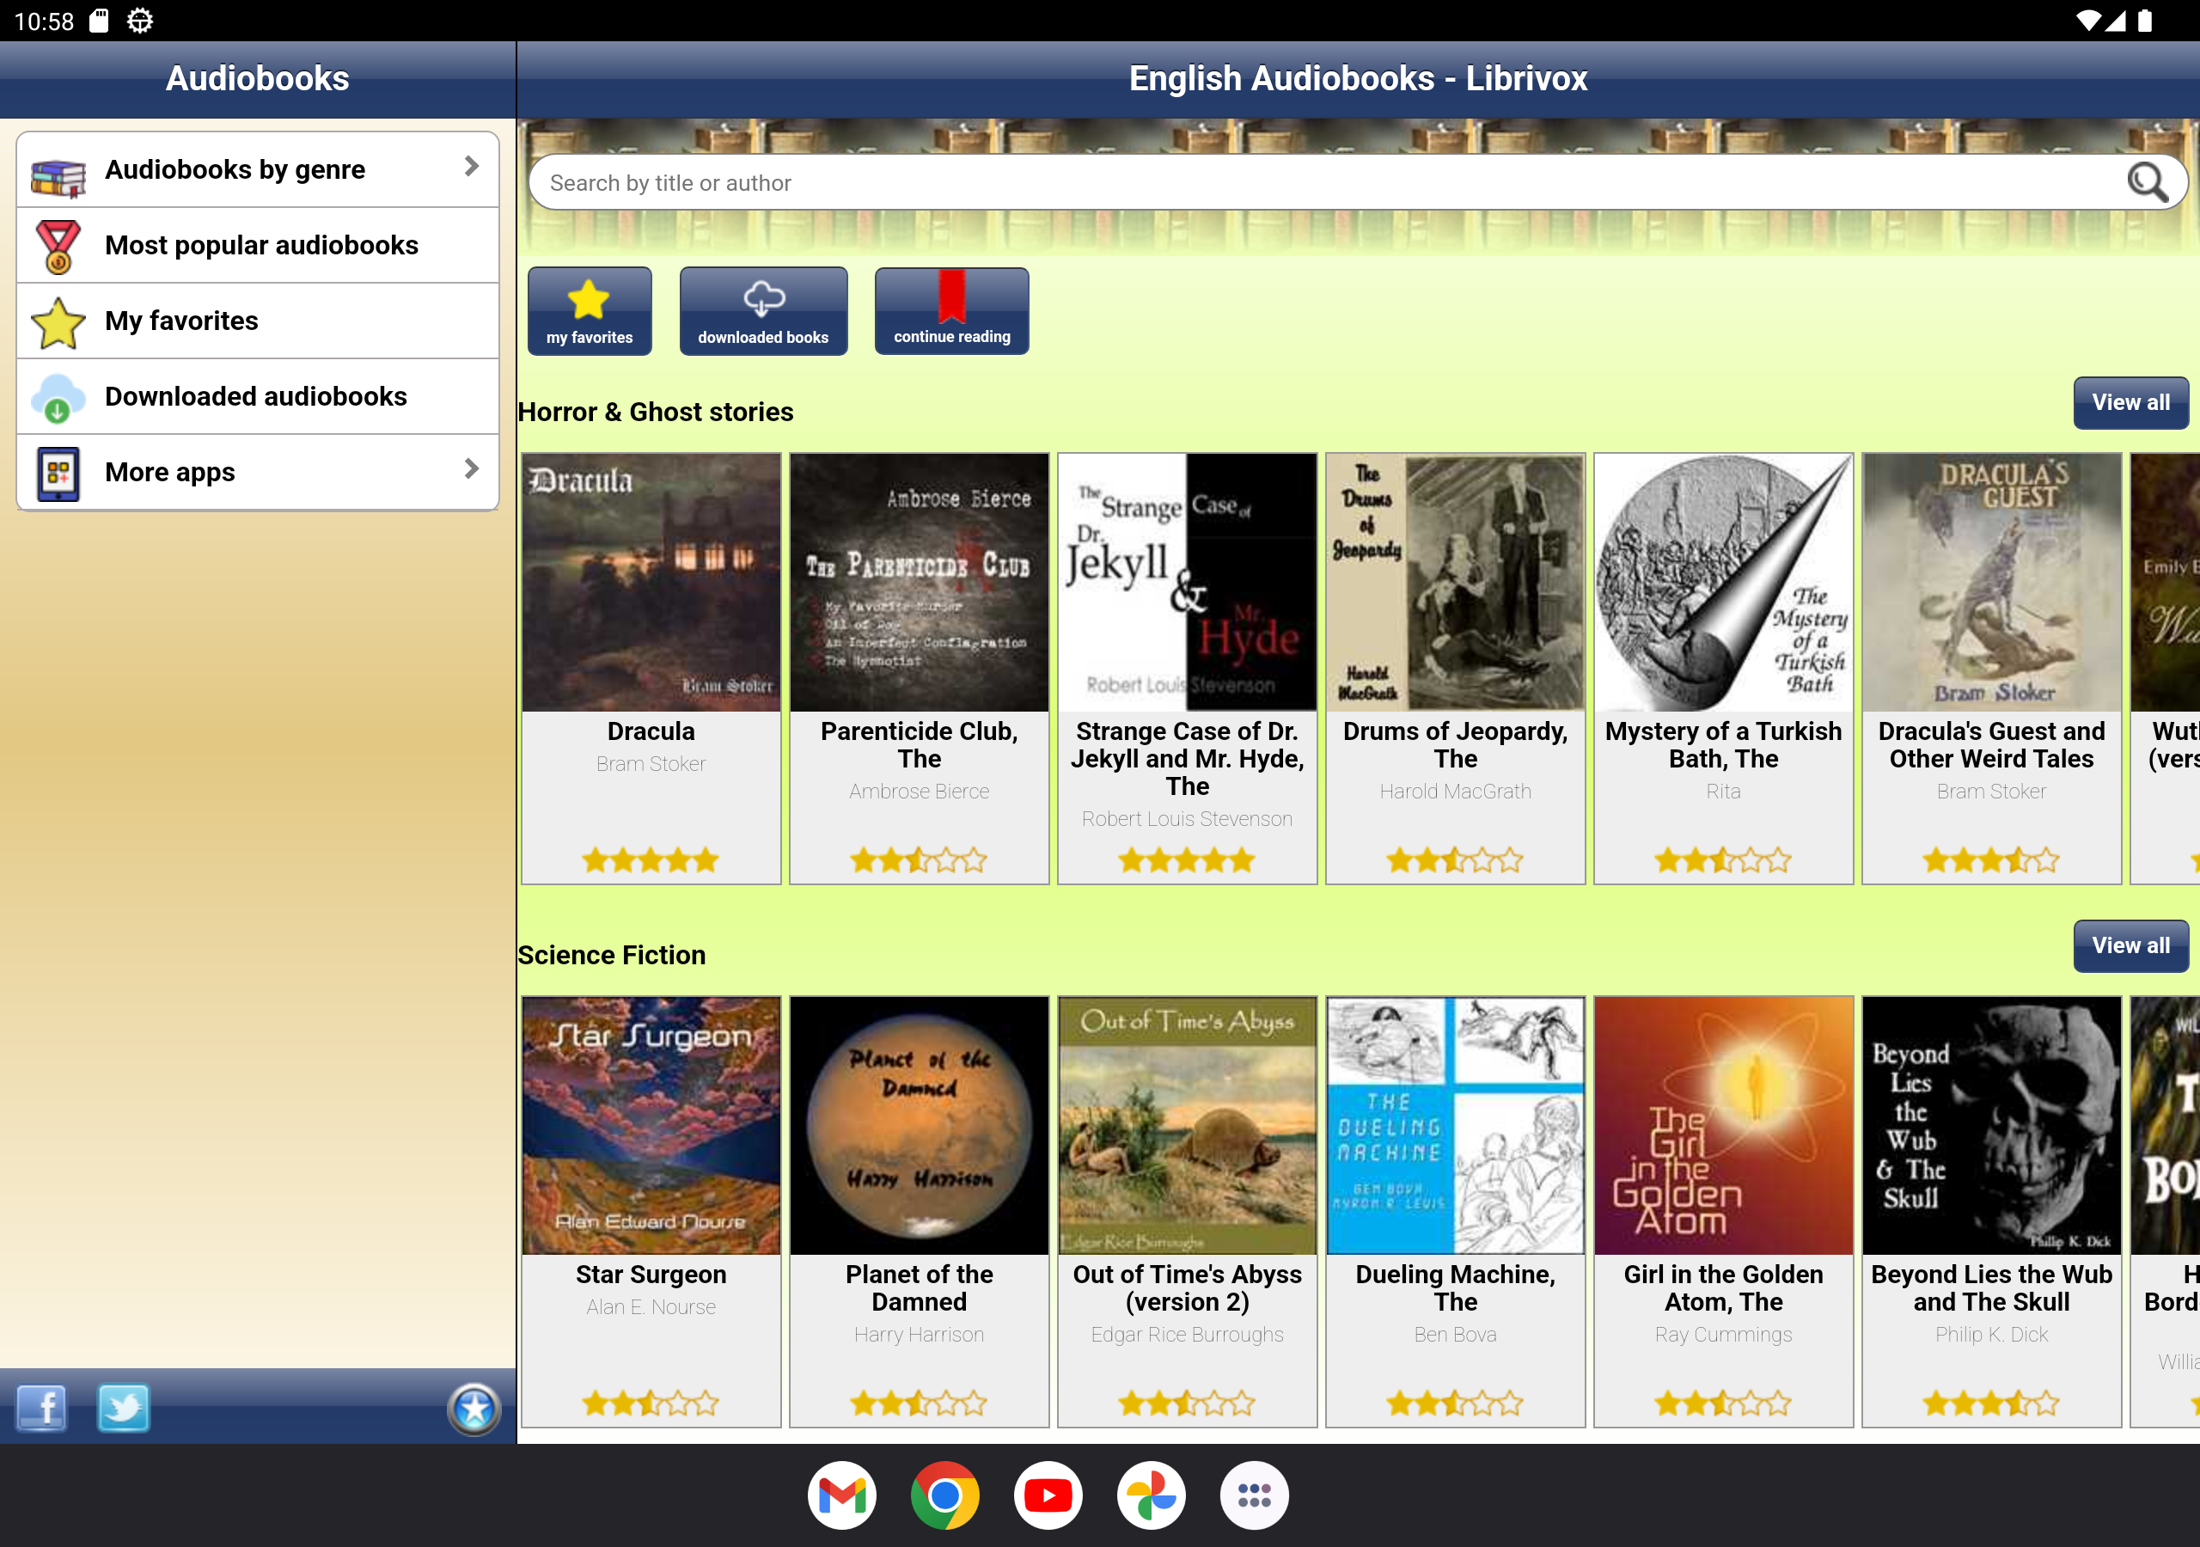Image resolution: width=2200 pixels, height=1547 pixels.
Task: Open the Facebook page icon
Action: 42,1408
